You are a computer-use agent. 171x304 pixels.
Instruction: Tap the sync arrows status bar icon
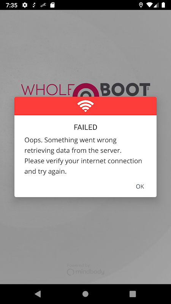[x=34, y=5]
